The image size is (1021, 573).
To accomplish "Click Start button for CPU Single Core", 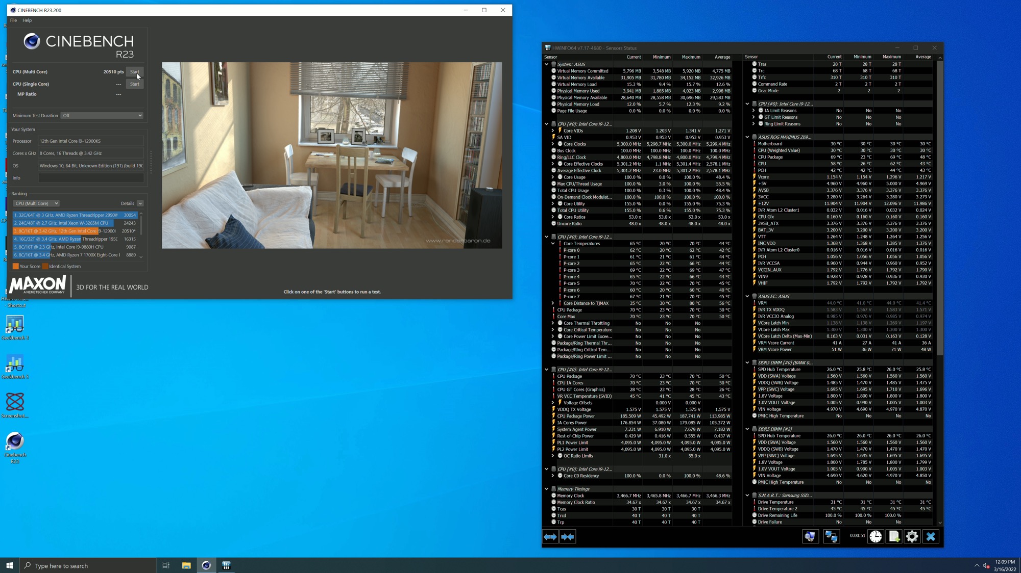I will (x=134, y=84).
